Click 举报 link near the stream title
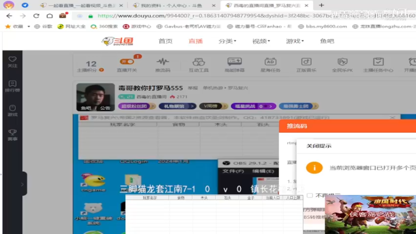Screen dimensions: 416x234 [x=192, y=88]
